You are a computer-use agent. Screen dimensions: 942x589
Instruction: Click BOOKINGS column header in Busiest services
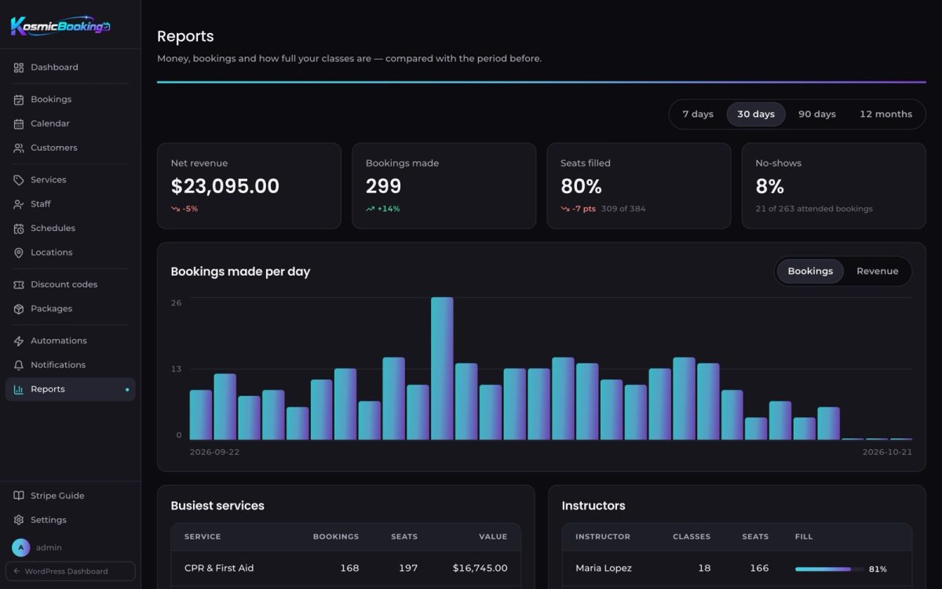336,537
